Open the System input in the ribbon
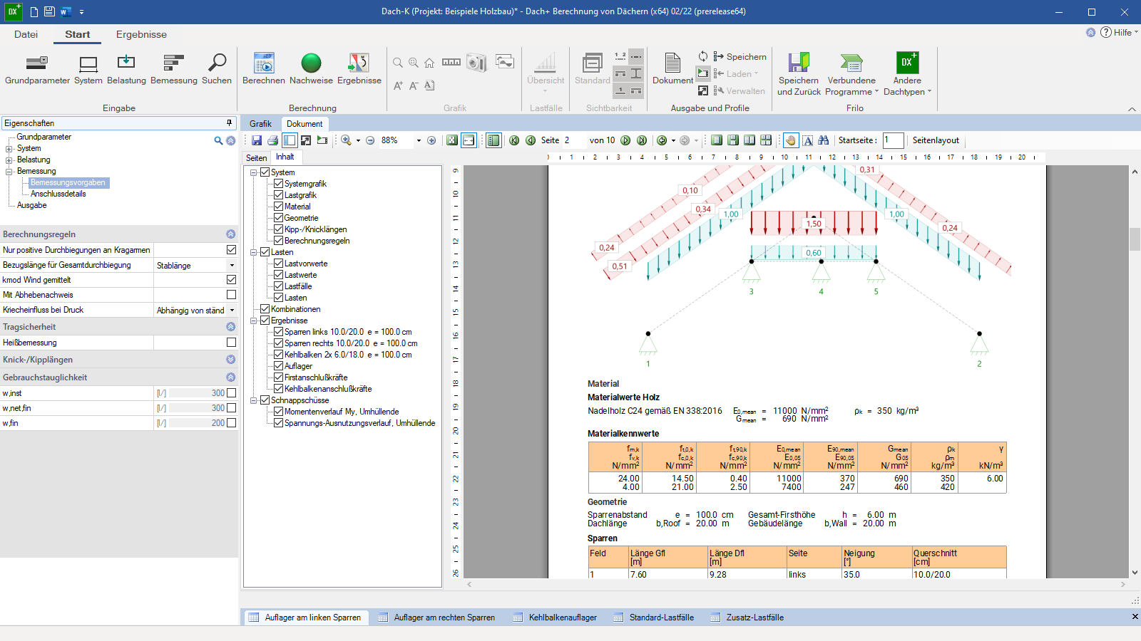Screen dimensions: 1141x641 point(88,69)
